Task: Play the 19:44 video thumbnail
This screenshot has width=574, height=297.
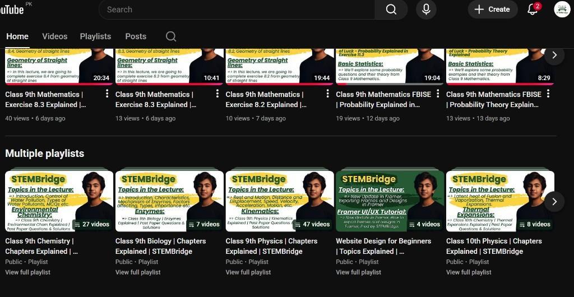Action: tap(280, 67)
